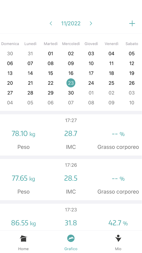The width and height of the screenshot is (142, 253).
Task: Select December 01 in the next-month row
Action: (91, 93)
